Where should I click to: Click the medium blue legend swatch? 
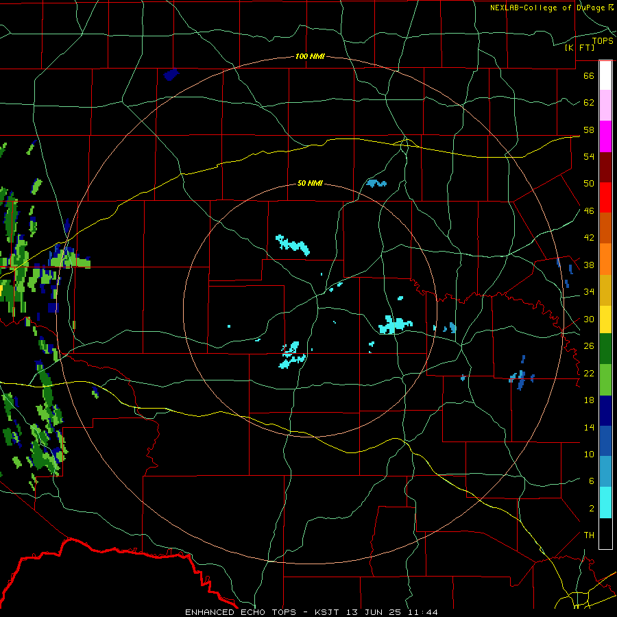click(605, 441)
